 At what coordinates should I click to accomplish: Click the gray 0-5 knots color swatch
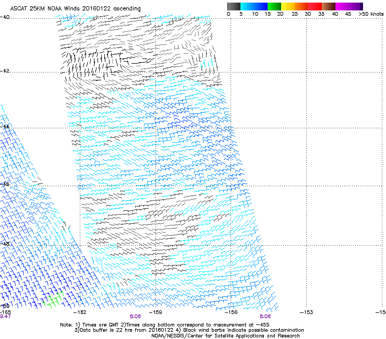point(234,6)
